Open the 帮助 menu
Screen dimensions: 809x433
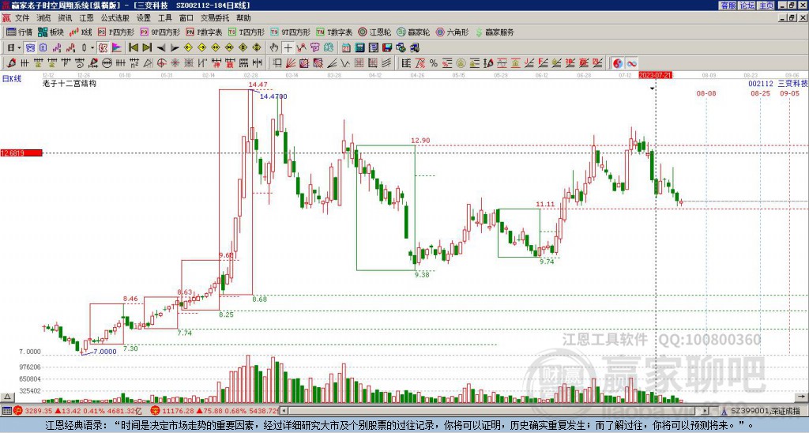(x=243, y=18)
